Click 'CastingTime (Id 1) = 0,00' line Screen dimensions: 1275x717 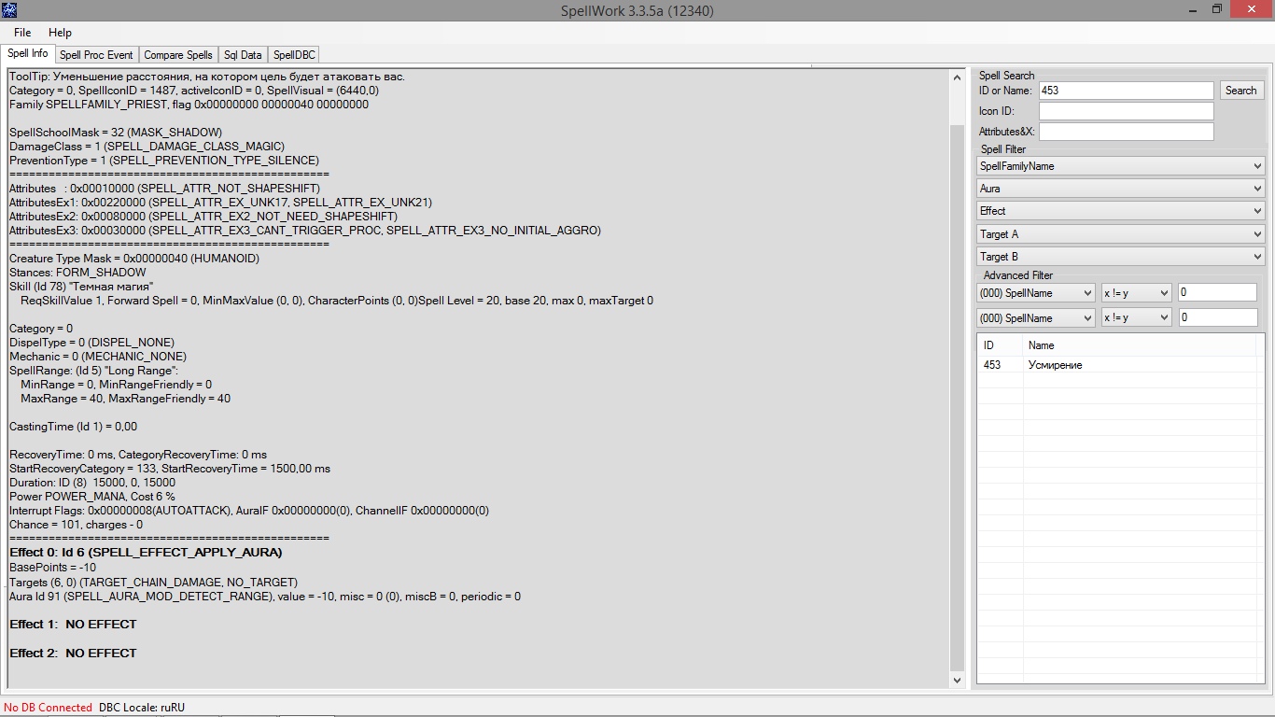[x=73, y=427]
